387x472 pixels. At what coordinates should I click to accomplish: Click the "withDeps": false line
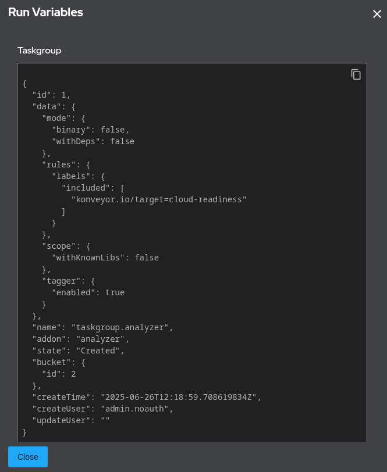pos(93,141)
